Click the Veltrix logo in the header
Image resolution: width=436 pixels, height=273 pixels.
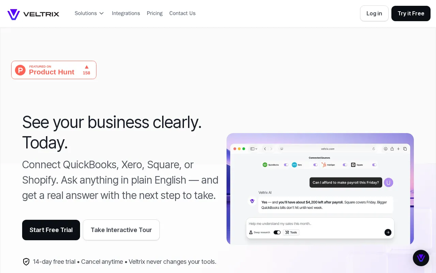33,14
